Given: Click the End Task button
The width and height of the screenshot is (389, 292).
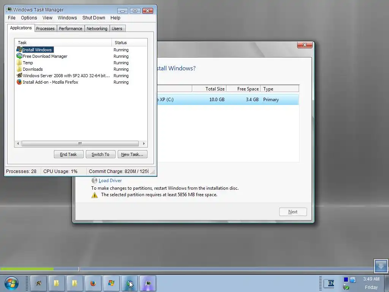Looking at the screenshot, I should point(68,154).
